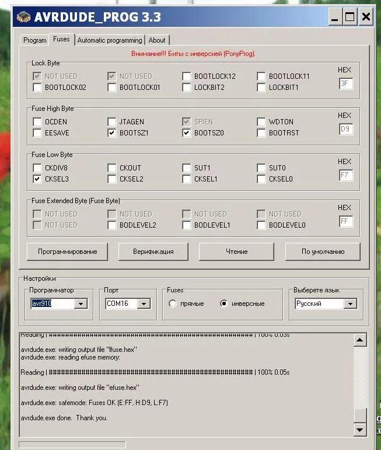
Task: Select the инверсные fuses radio button
Action: [224, 304]
